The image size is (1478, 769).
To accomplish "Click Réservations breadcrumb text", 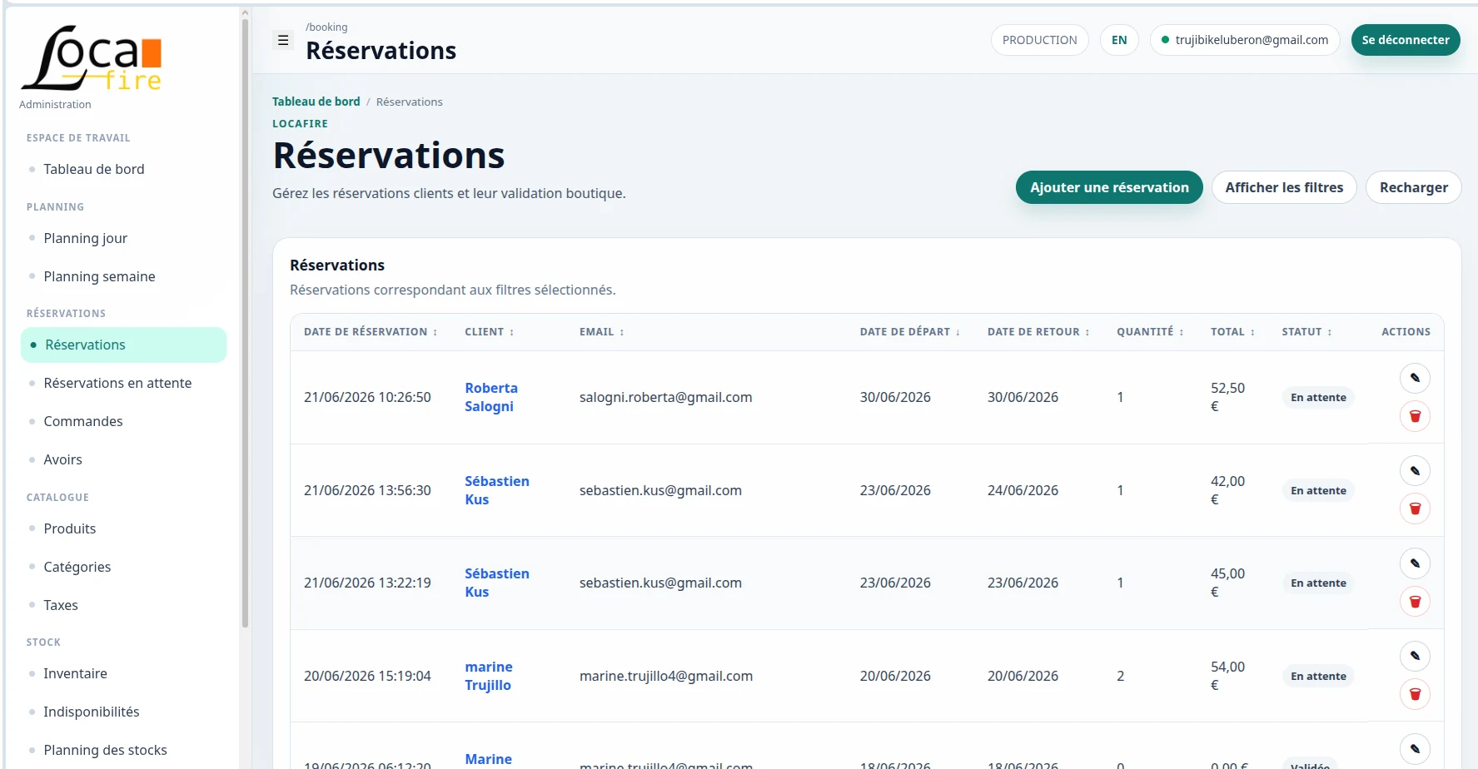I will click(410, 102).
